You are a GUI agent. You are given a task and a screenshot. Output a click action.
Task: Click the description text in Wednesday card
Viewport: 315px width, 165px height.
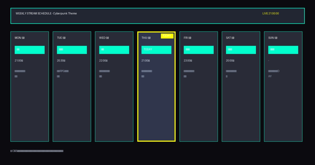click(105, 74)
